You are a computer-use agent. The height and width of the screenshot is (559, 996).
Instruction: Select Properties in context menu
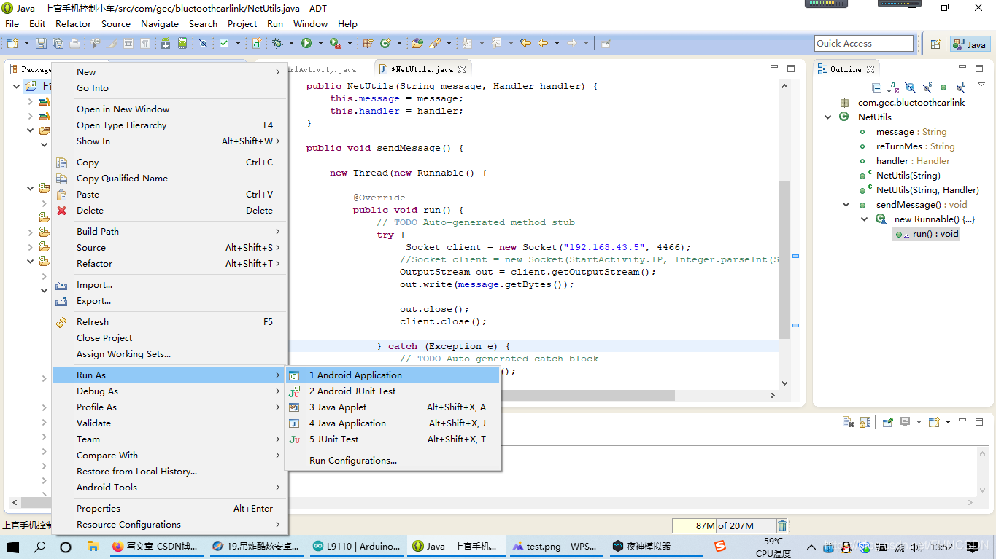click(x=170, y=509)
